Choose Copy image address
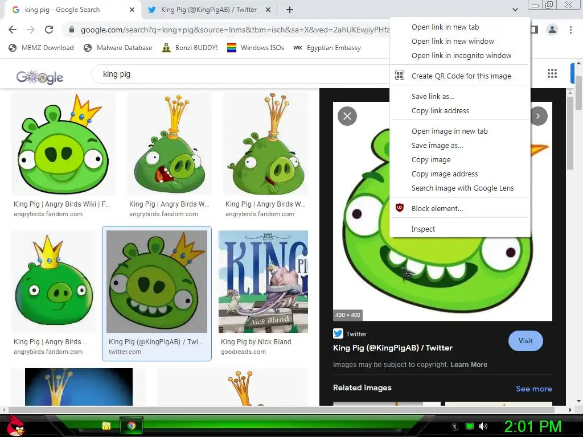The width and height of the screenshot is (583, 437). pos(460,174)
